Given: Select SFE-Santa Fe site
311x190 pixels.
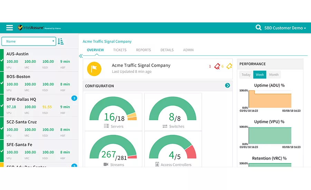Looking at the screenshot, I should click(x=39, y=151).
